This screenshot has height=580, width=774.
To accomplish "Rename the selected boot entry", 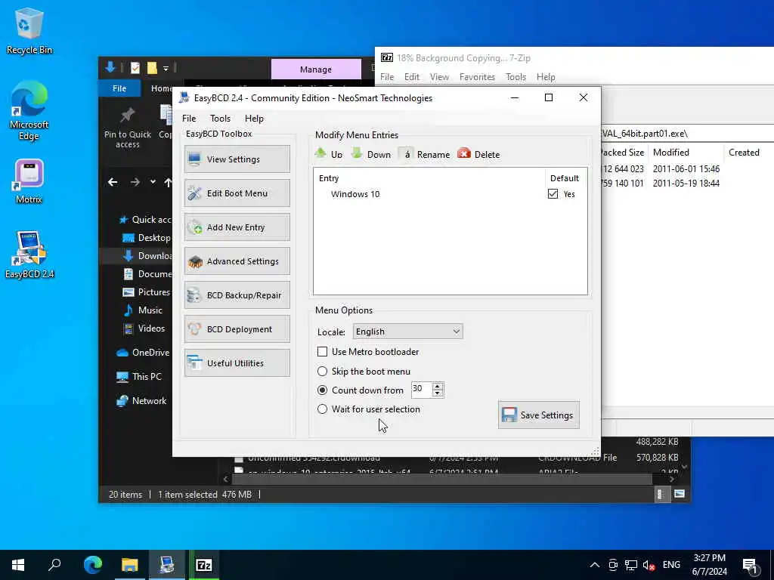I will (425, 154).
